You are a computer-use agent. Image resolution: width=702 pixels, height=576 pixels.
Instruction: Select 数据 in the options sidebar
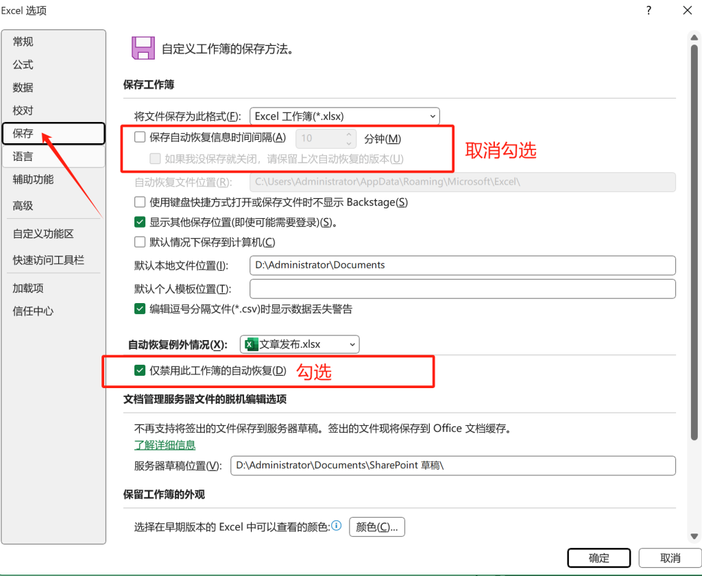click(x=53, y=87)
